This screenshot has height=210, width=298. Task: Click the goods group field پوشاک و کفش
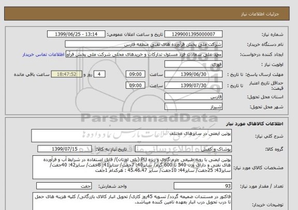tap(183, 149)
